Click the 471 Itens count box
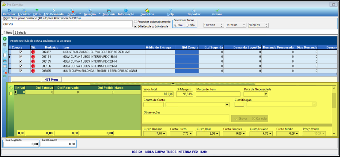340x157 pixels. click(51, 79)
